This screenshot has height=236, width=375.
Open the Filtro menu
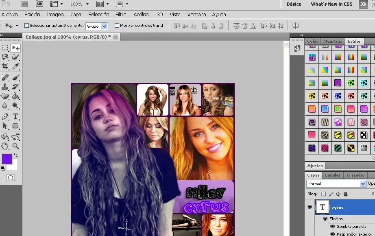coord(121,15)
